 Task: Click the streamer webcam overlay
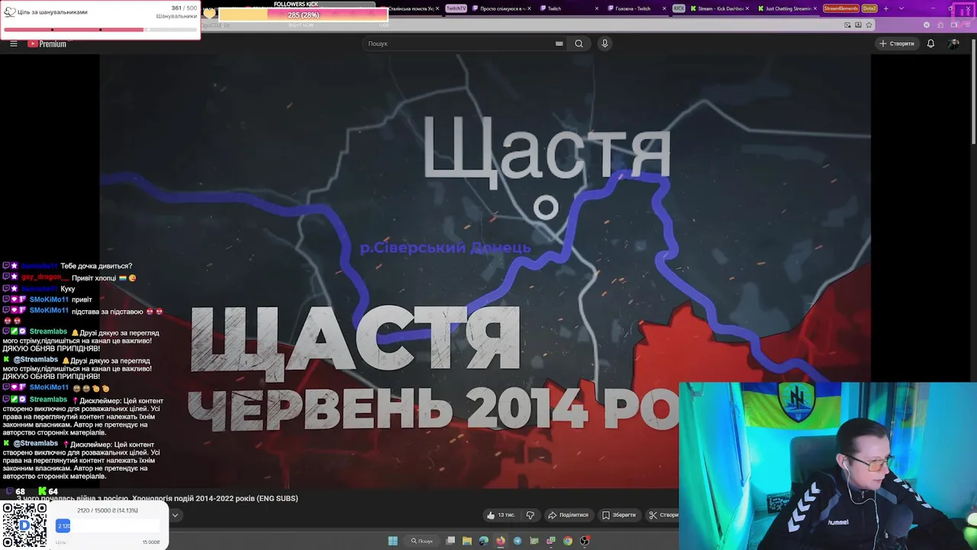827,466
